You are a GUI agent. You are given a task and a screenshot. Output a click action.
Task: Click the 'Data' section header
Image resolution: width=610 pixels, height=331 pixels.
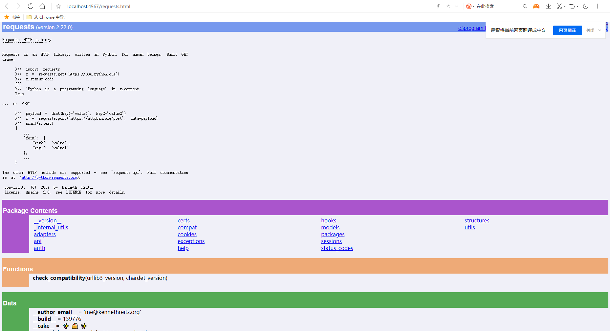[x=10, y=303]
